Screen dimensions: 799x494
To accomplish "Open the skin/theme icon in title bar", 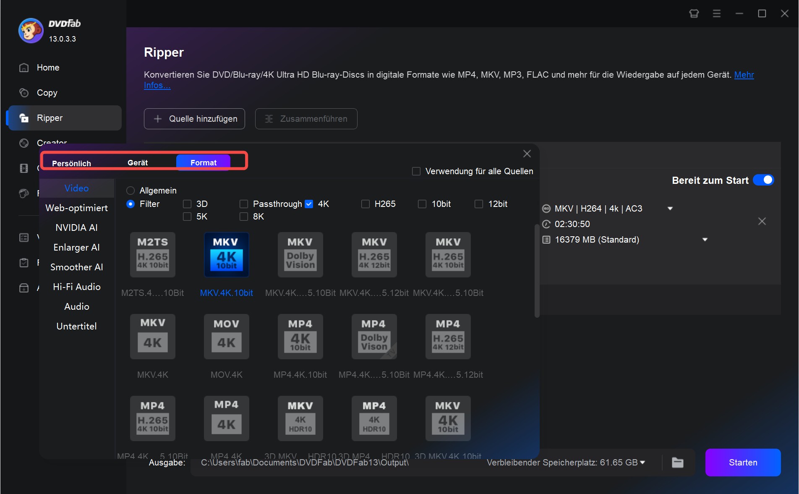I will [694, 13].
